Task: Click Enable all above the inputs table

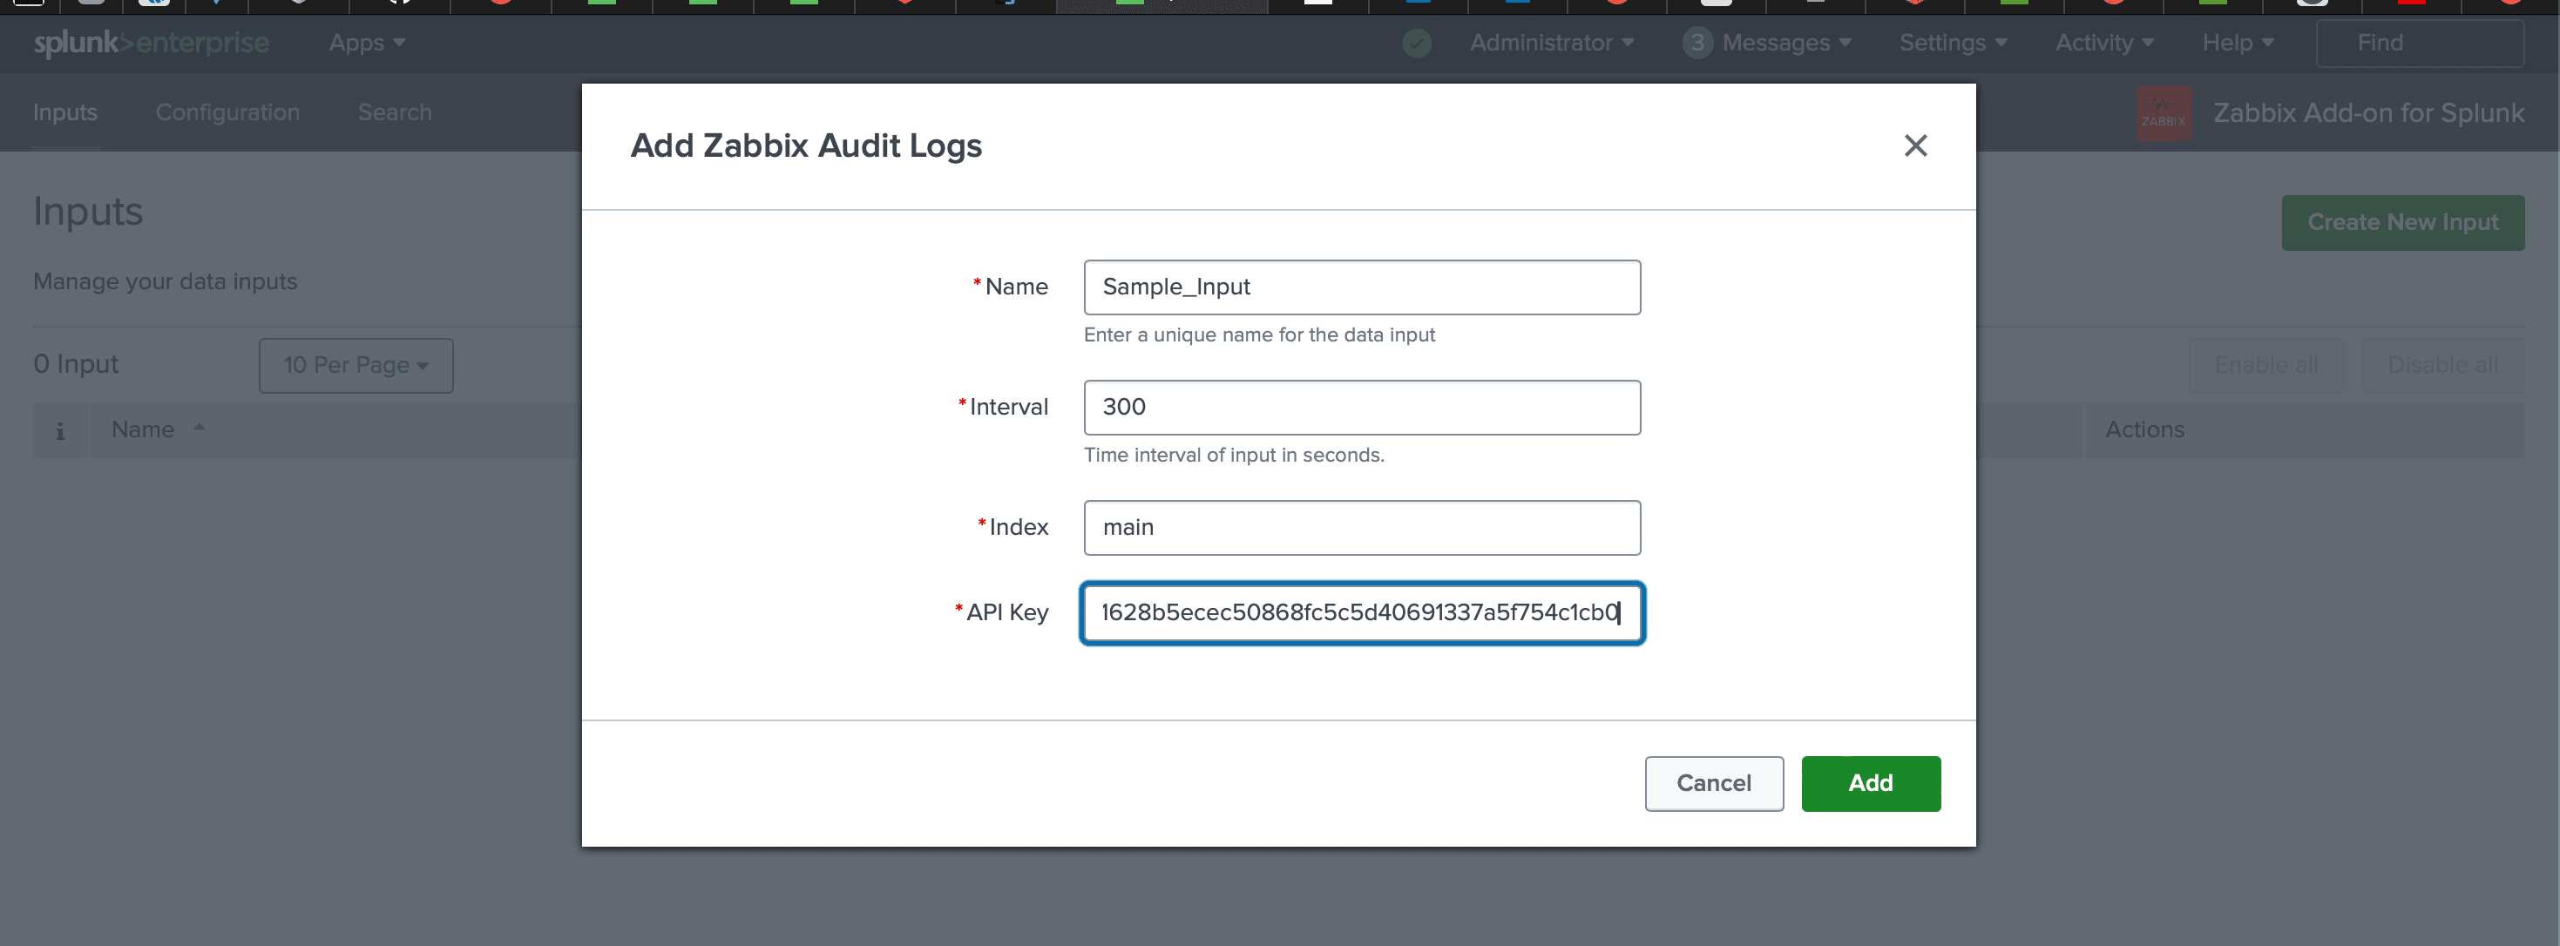Action: tap(2265, 365)
